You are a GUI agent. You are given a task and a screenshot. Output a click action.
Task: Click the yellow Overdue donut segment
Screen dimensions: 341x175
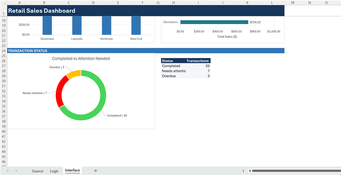click(x=75, y=74)
